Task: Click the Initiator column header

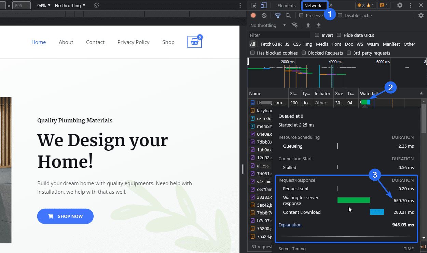Action: (x=323, y=93)
